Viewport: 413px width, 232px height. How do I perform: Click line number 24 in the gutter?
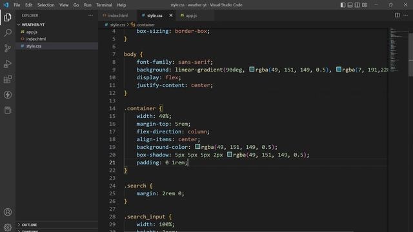(x=112, y=186)
